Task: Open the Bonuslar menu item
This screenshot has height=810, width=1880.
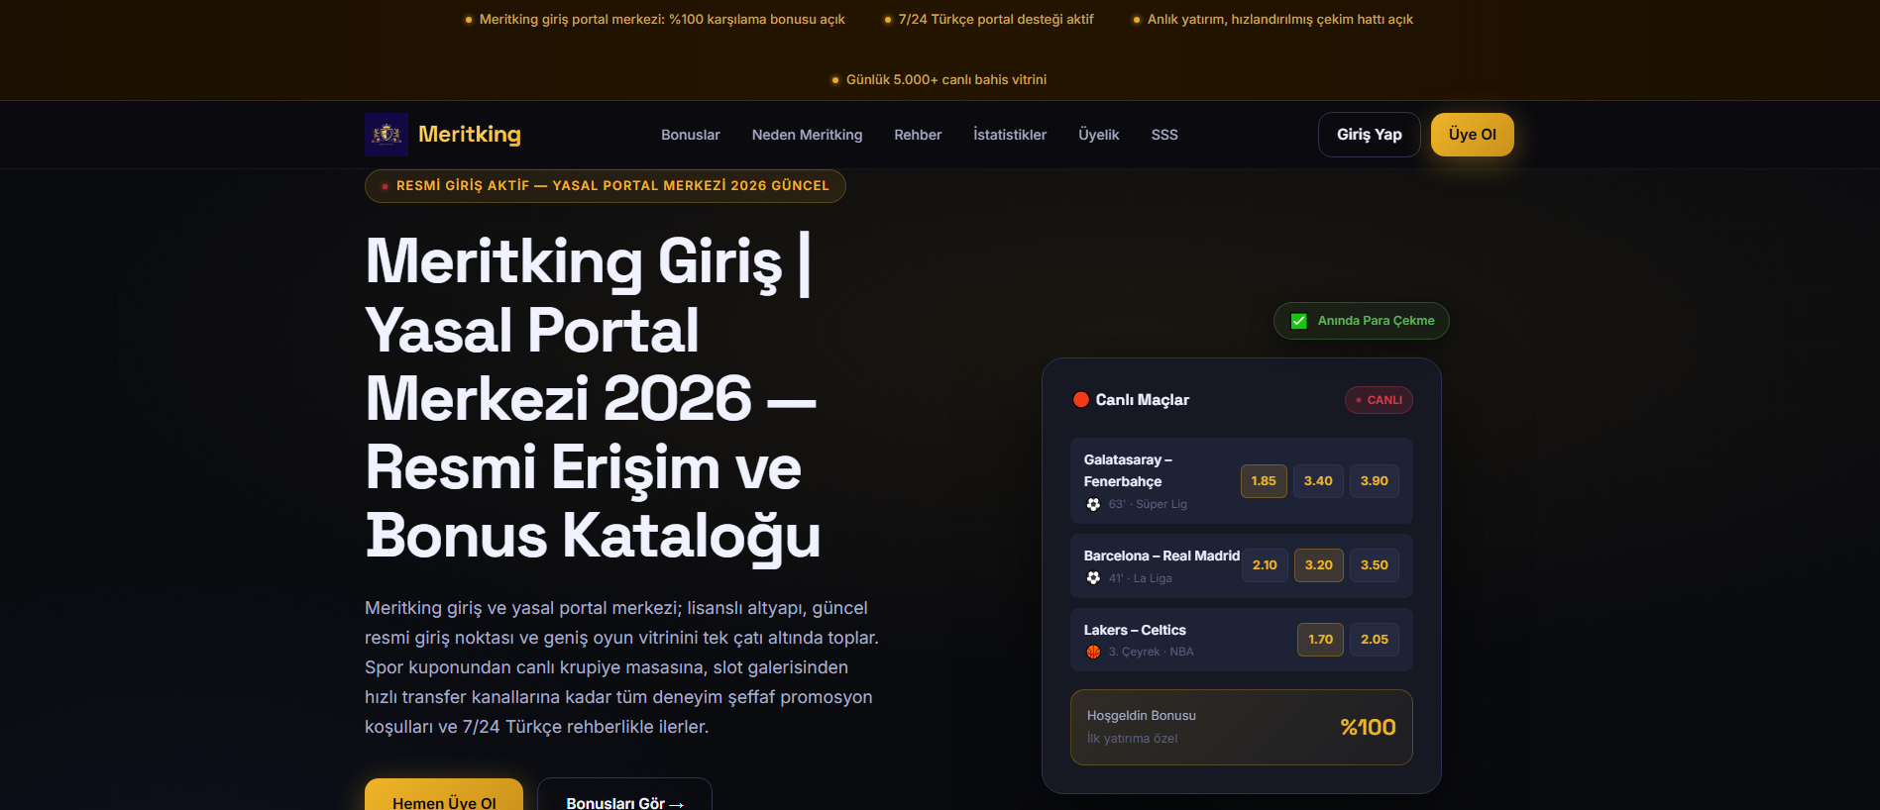Action: (x=691, y=135)
